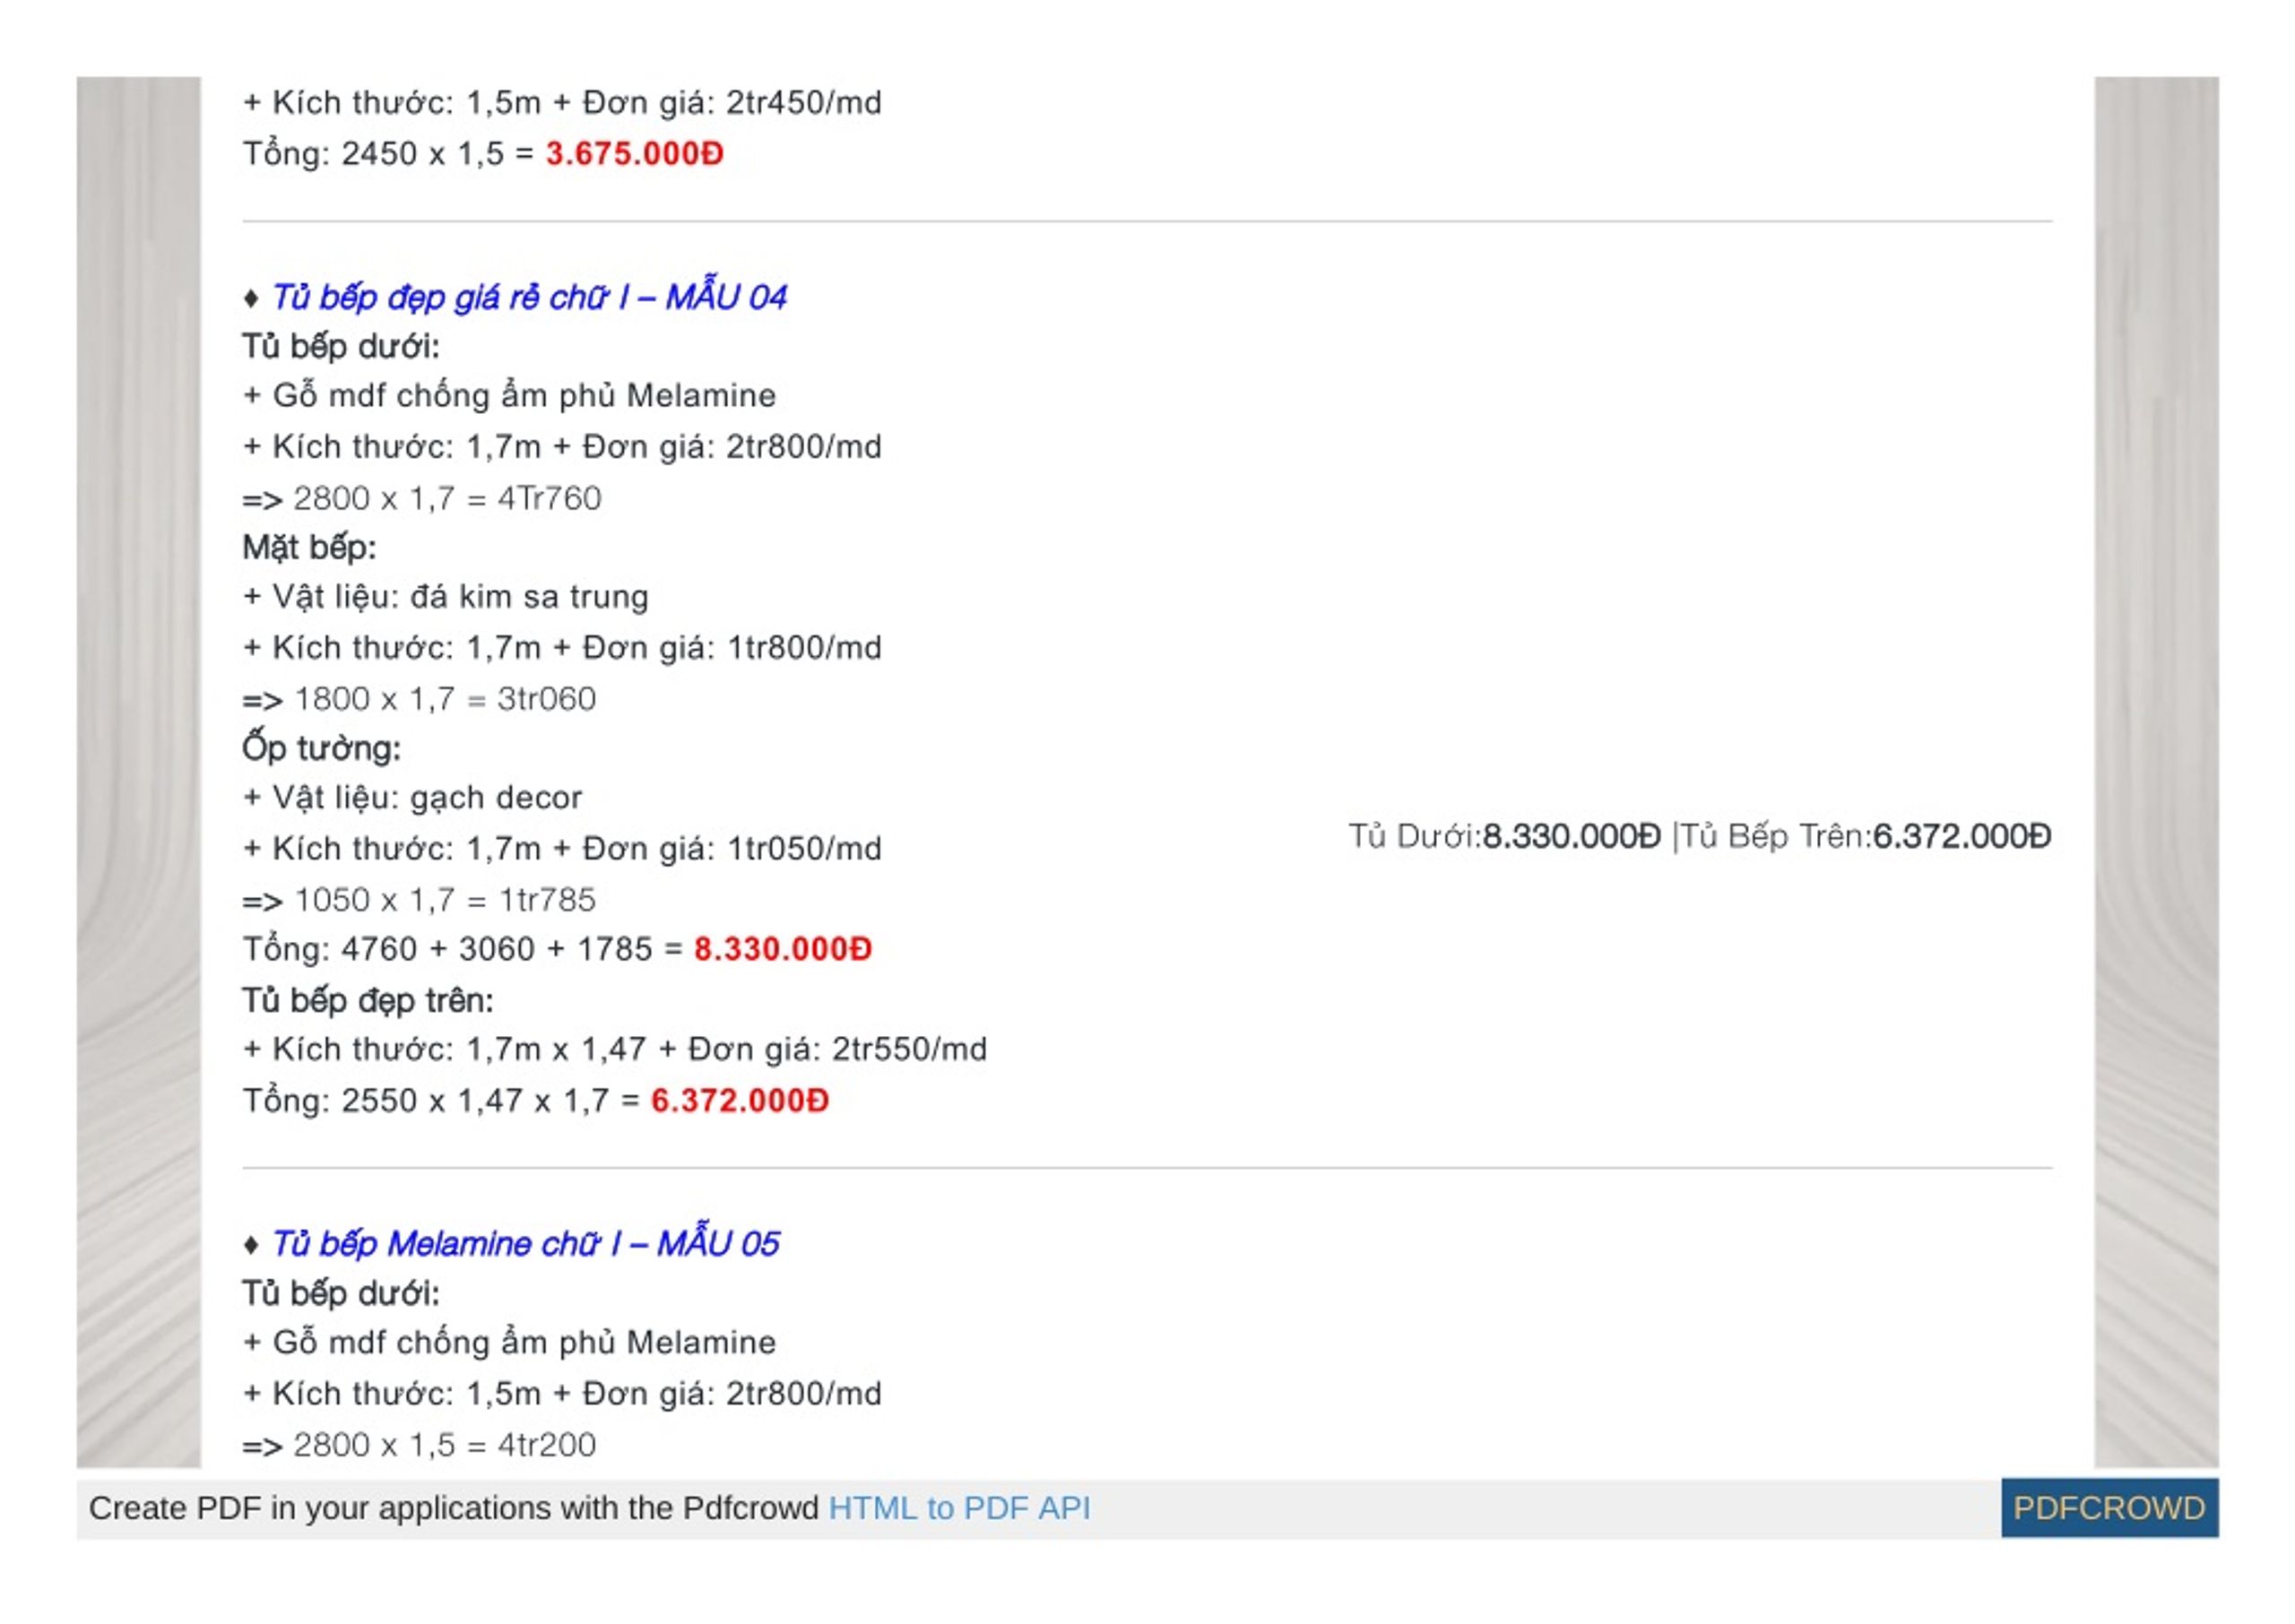
Task: Click the red 8.330.000Đ total price
Action: (x=783, y=949)
